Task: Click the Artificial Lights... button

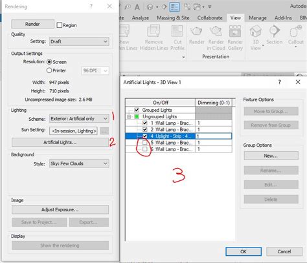Action: pyautogui.click(x=60, y=142)
